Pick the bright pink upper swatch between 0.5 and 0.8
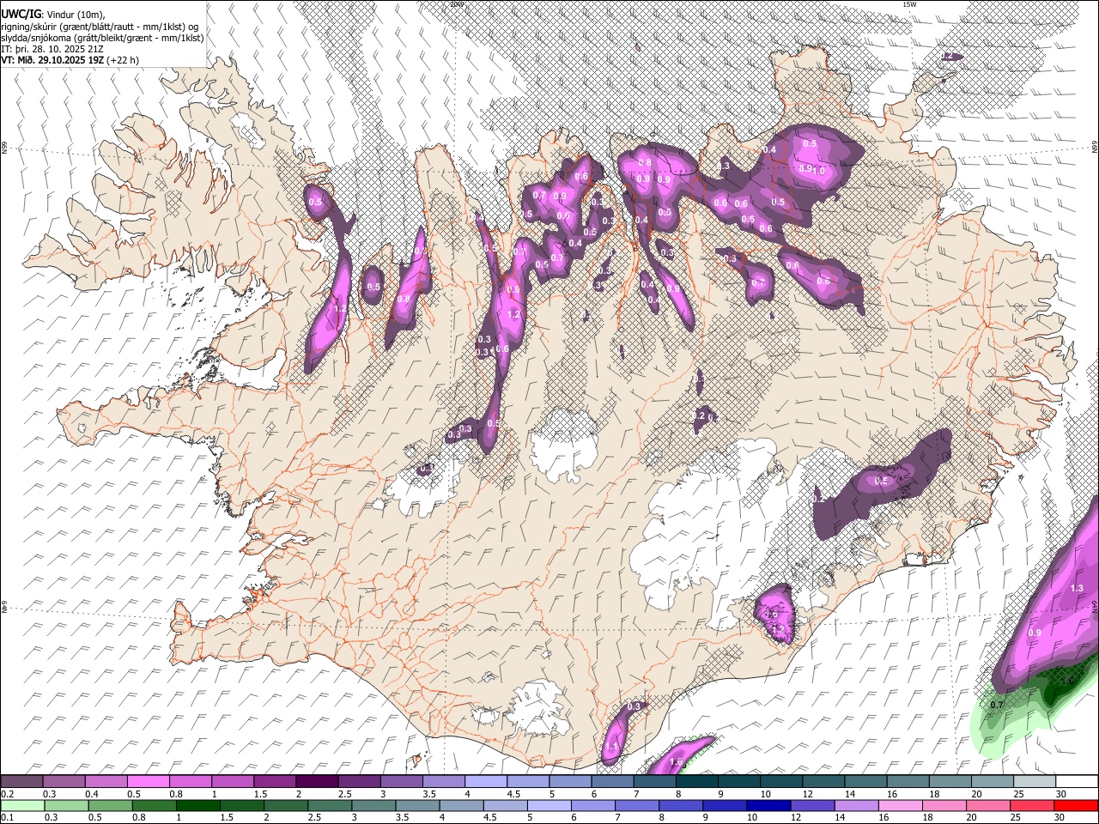Image resolution: width=1099 pixels, height=824 pixels. tap(148, 781)
